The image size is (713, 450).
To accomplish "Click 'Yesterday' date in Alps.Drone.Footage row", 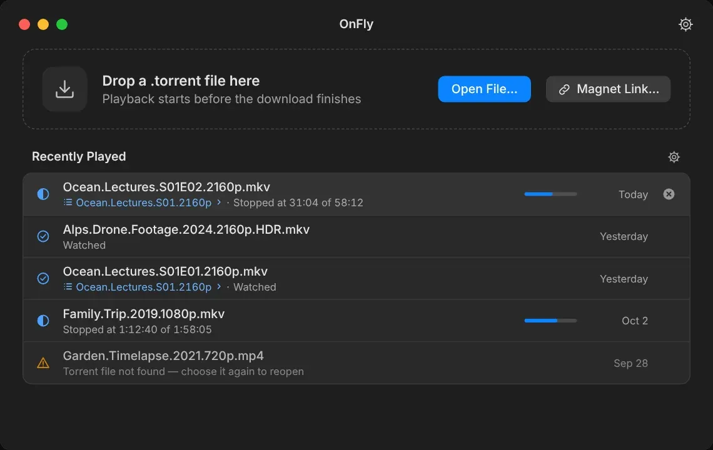I will click(624, 236).
